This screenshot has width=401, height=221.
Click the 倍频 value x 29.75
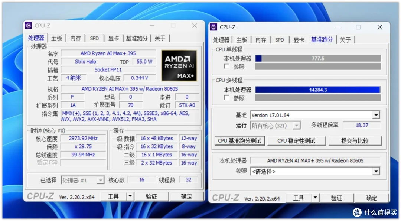(83, 146)
